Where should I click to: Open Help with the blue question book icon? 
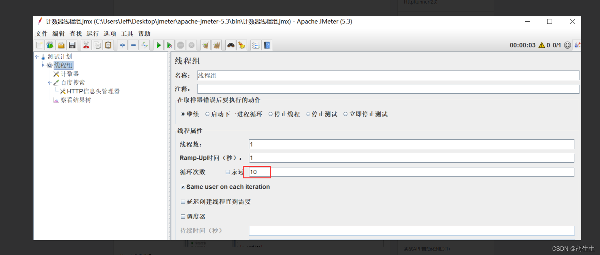(267, 45)
